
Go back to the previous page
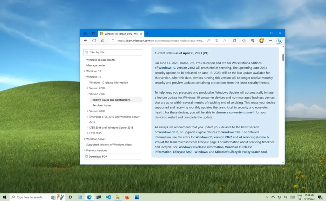click(86, 41)
